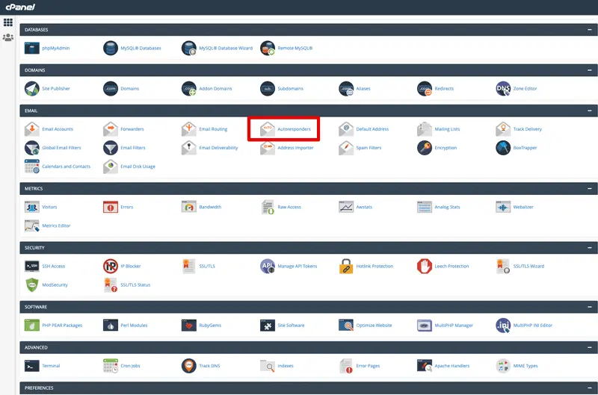Open the ModSecurity shield icon
The height and width of the screenshot is (395, 598).
pos(32,284)
